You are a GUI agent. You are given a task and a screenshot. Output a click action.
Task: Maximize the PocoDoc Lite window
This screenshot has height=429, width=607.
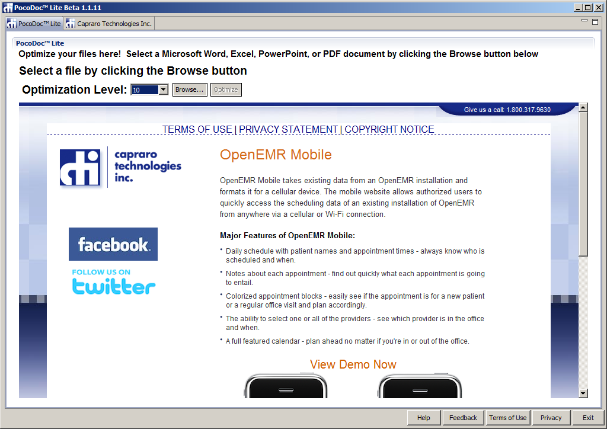click(x=588, y=7)
